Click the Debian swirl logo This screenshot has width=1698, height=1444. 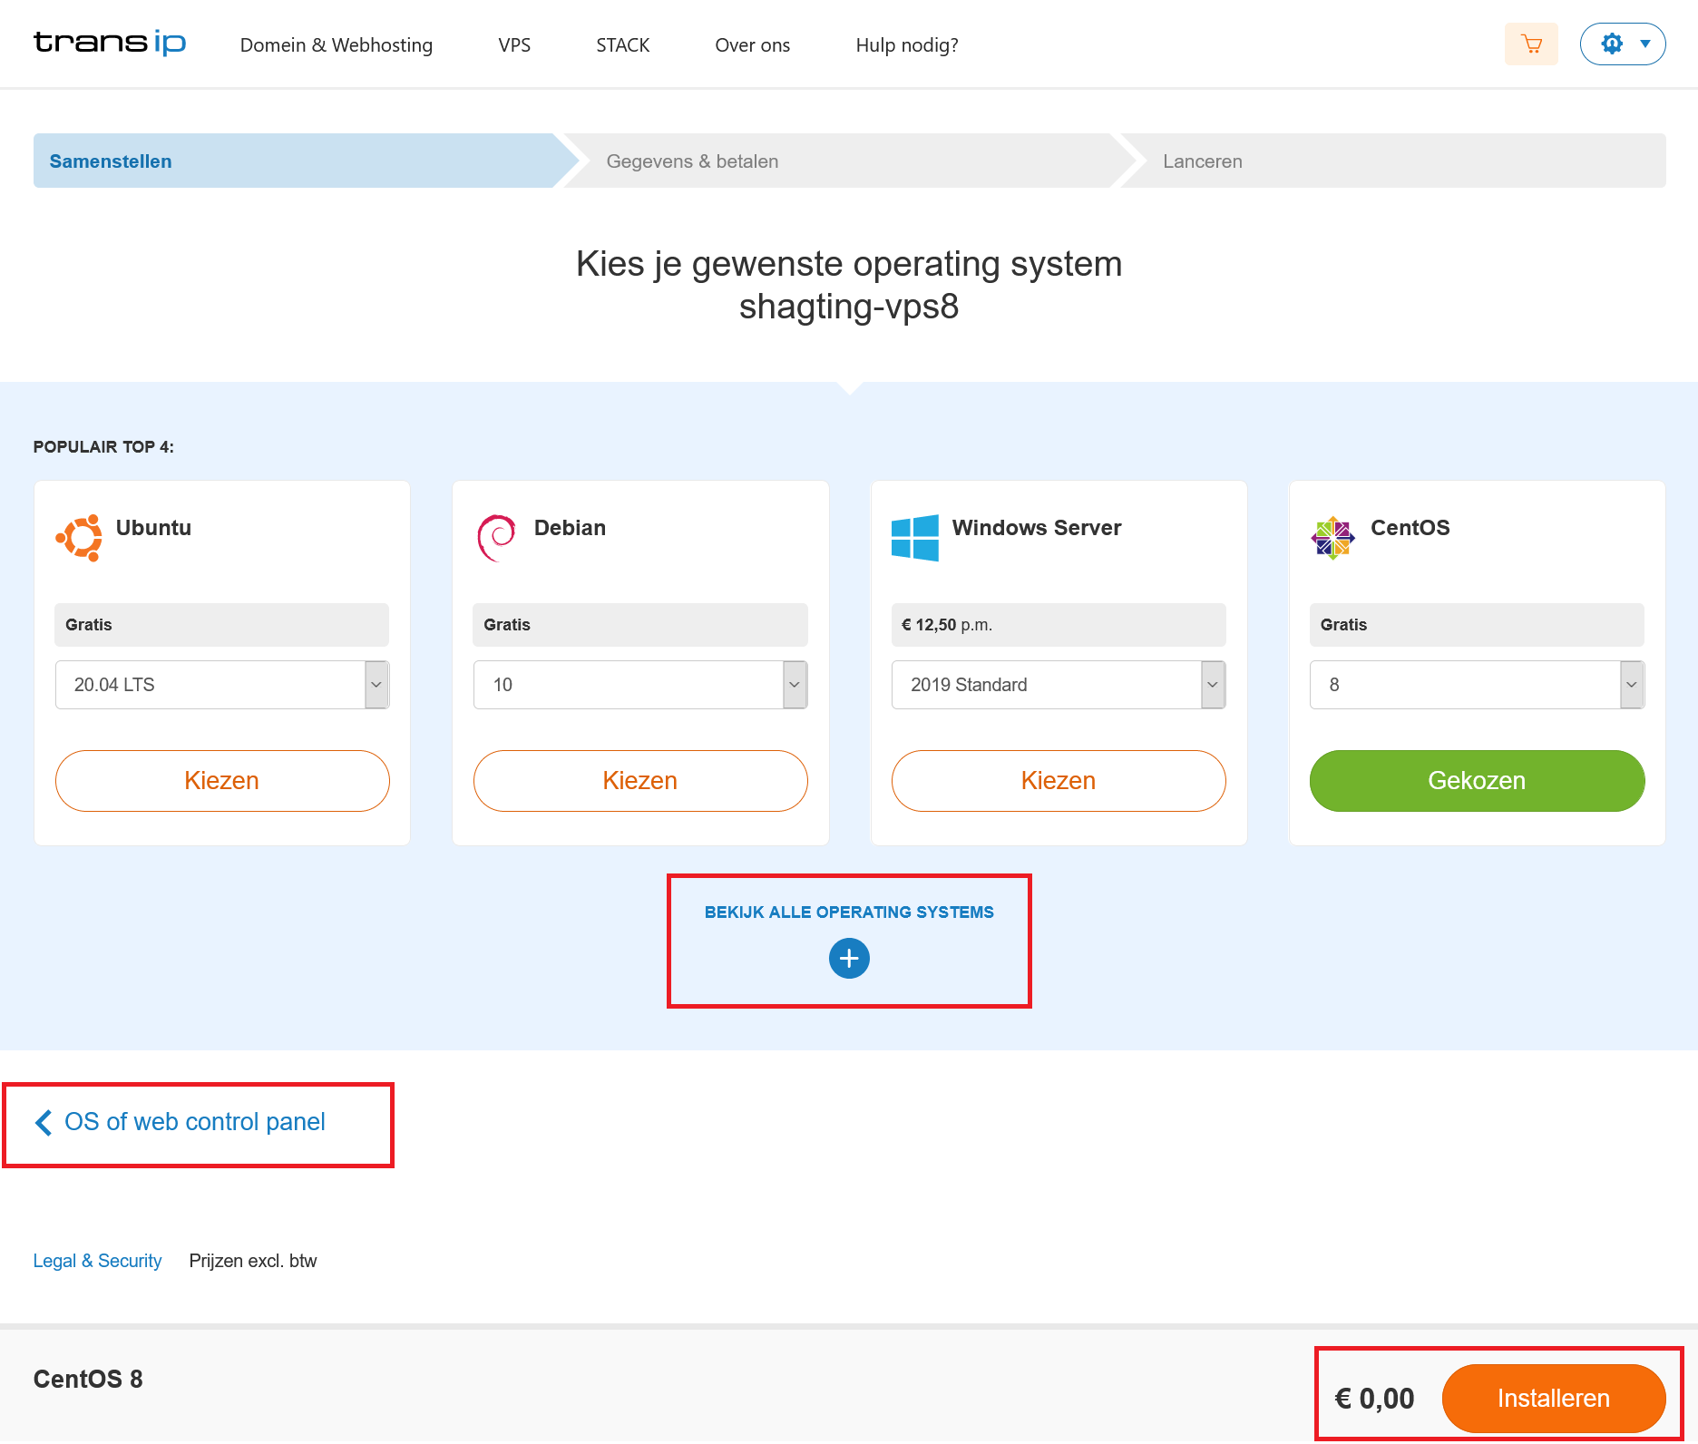(497, 538)
